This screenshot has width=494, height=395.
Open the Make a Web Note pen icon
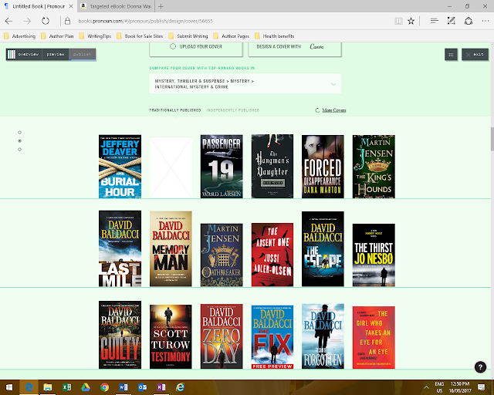coord(451,21)
